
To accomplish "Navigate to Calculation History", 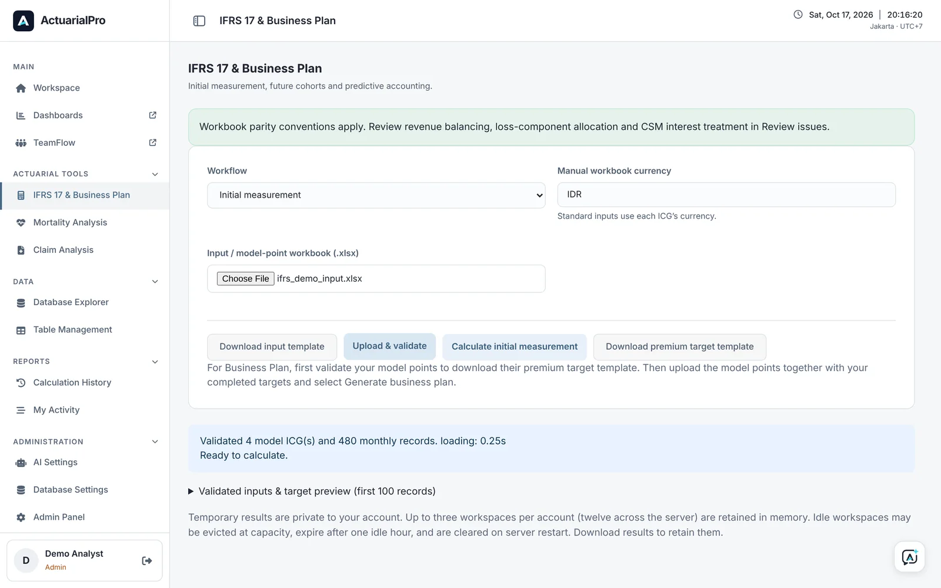I will (x=85, y=383).
